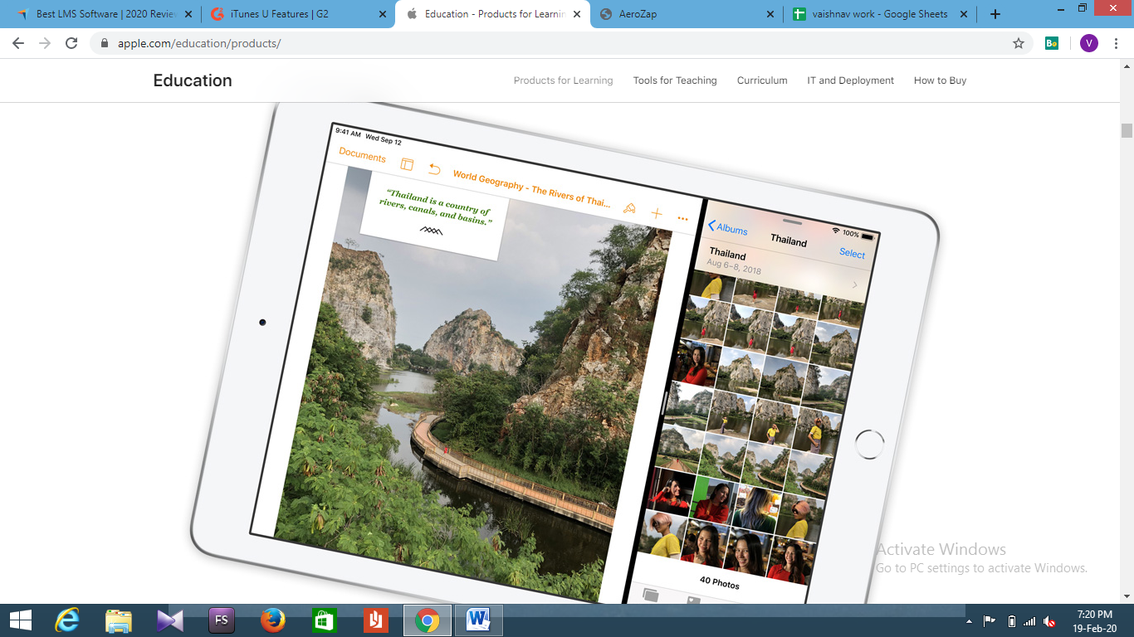Click the muted volume icon

(1050, 620)
